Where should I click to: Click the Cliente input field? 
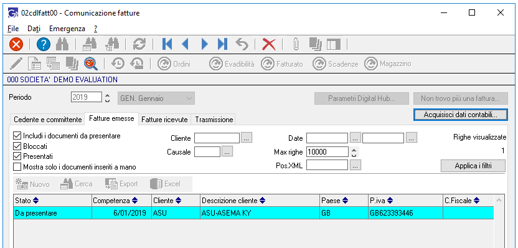point(217,138)
